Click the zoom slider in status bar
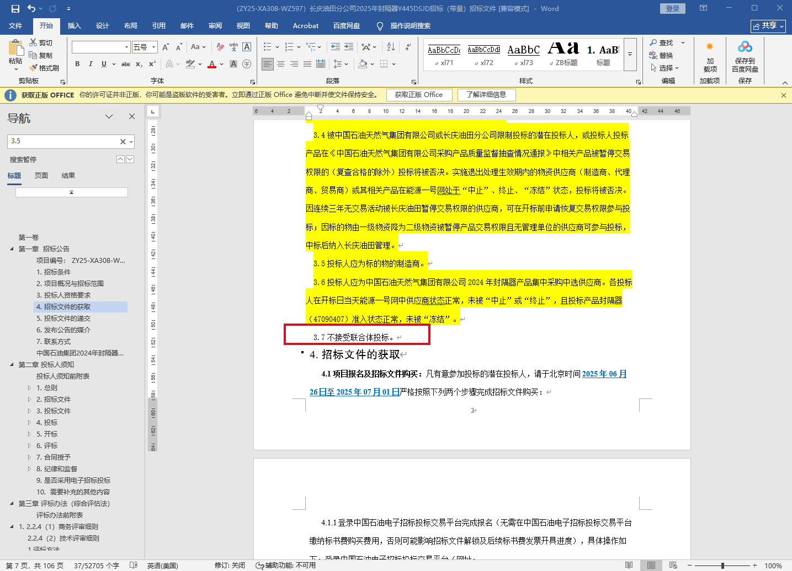 coord(722,565)
